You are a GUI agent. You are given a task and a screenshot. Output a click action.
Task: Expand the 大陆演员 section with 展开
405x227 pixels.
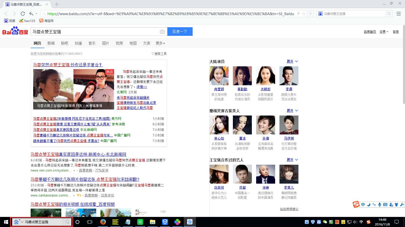click(x=292, y=62)
